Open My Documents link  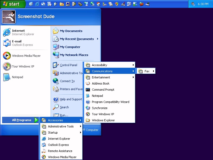[71, 31]
